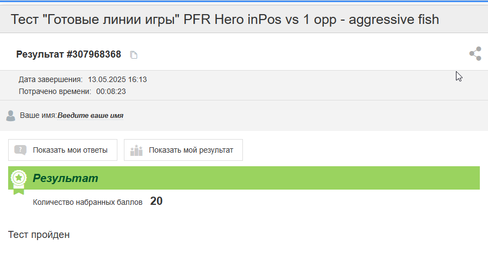Click the Тест пройден status text
The height and width of the screenshot is (270, 488).
[39, 235]
